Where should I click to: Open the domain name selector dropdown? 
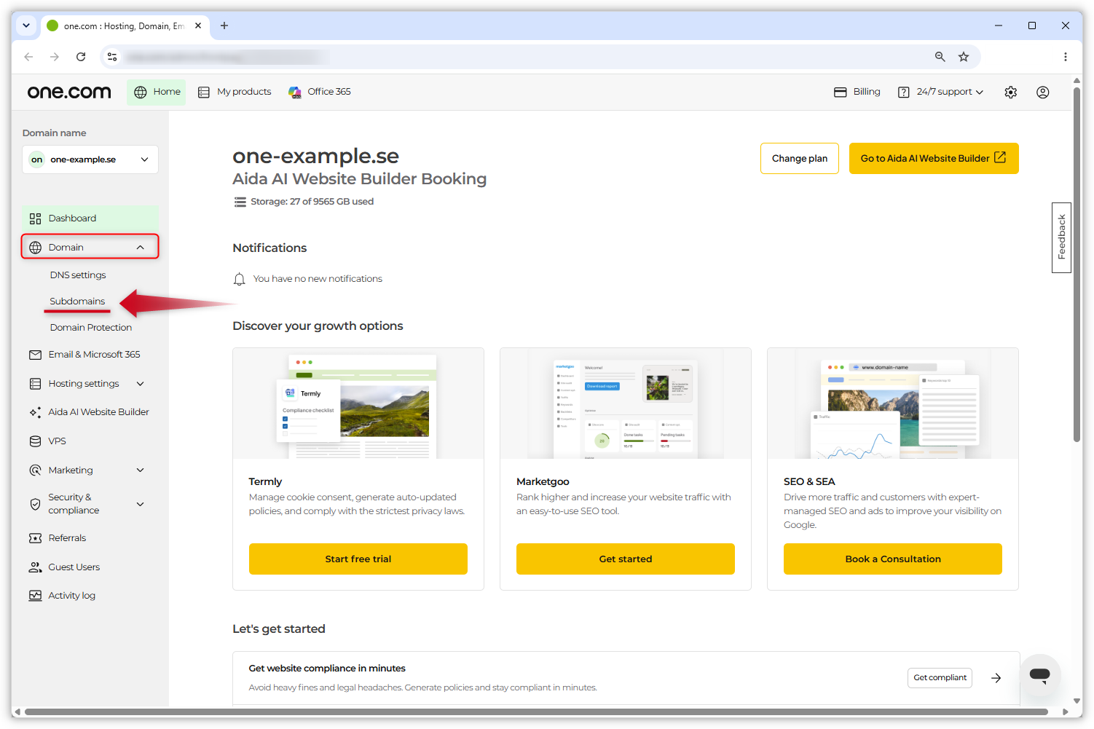(x=90, y=159)
